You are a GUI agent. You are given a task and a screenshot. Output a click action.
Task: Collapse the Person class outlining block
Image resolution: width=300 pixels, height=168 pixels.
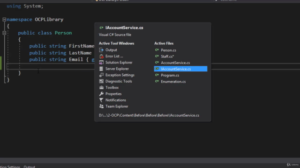pos(4,33)
